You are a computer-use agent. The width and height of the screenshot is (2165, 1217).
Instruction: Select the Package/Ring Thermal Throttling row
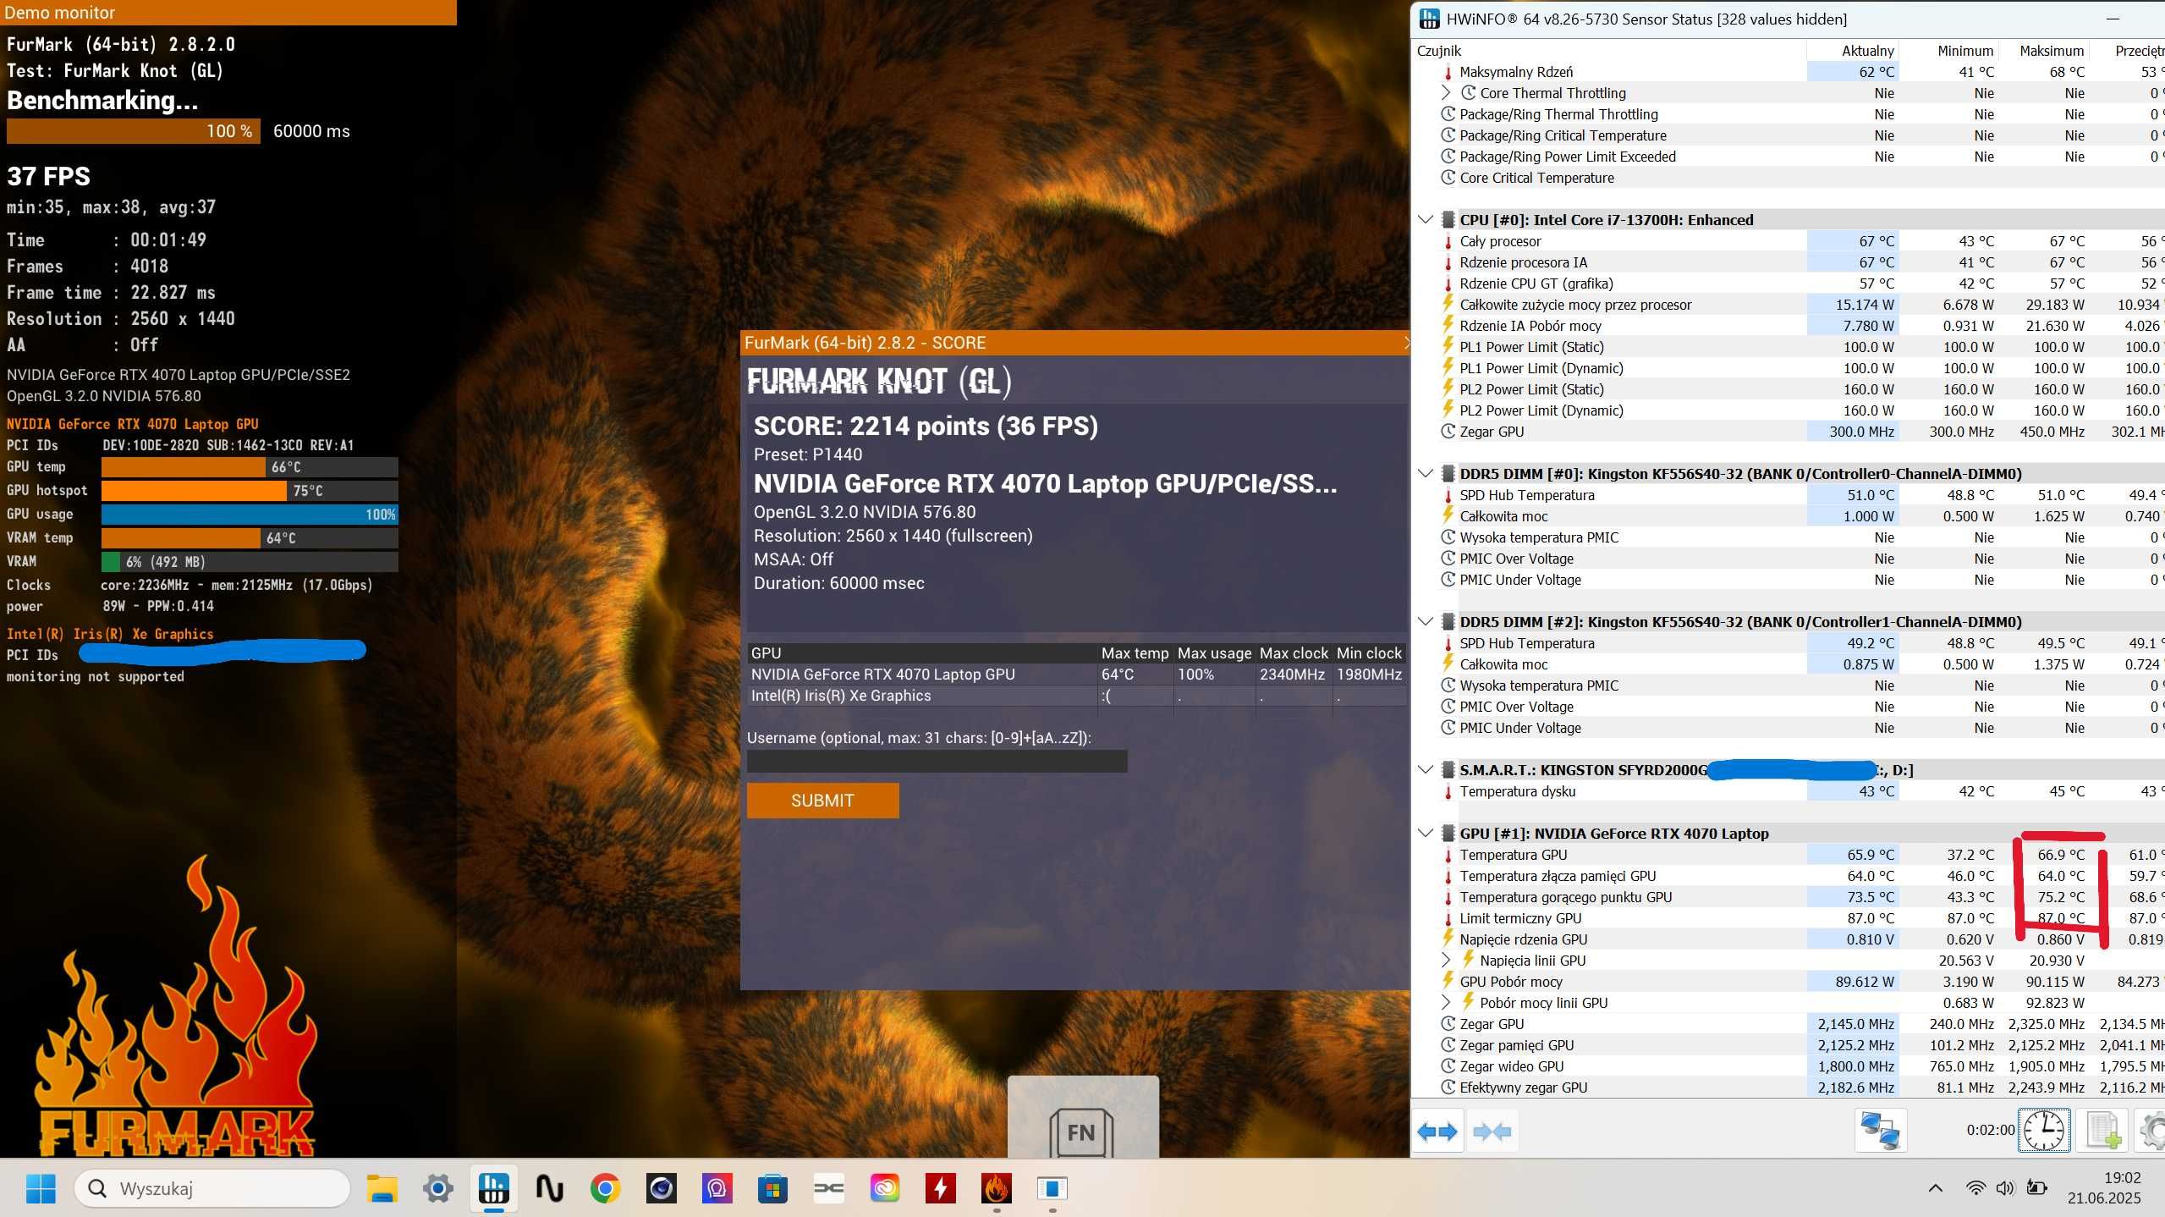coord(1789,114)
